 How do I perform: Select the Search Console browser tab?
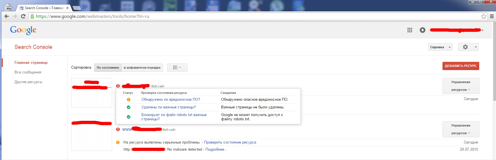pyautogui.click(x=44, y=8)
